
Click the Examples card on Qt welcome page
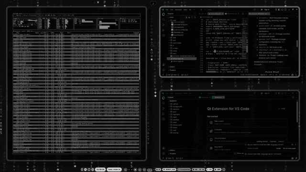(247, 131)
